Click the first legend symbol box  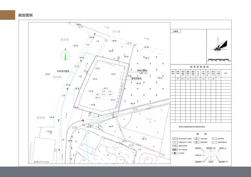(x=175, y=138)
